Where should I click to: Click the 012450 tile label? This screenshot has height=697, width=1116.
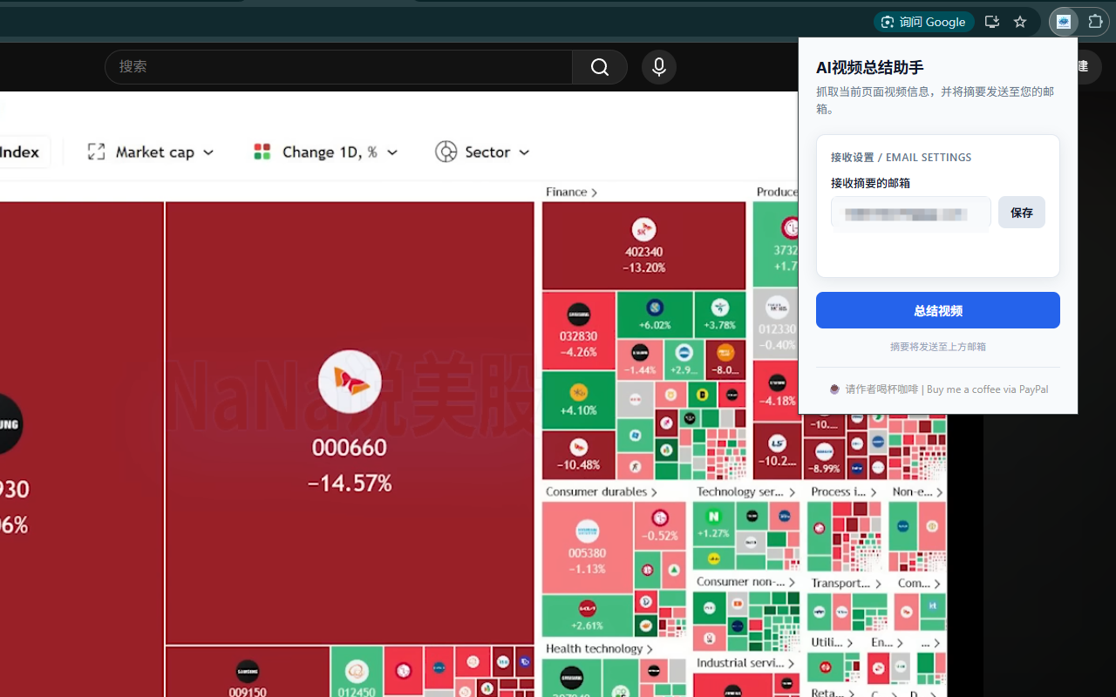pyautogui.click(x=357, y=692)
